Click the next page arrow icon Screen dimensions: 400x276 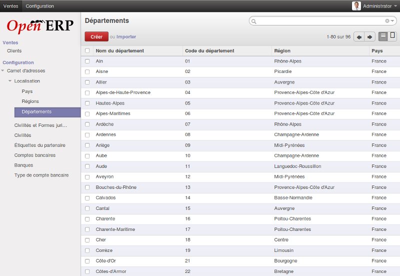370,37
